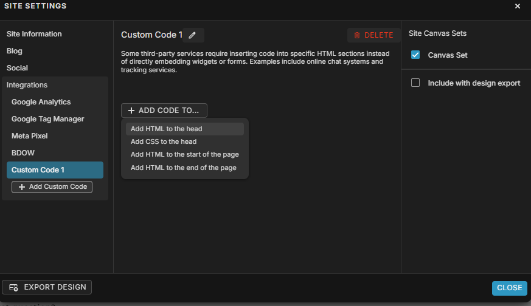Pick Add HTML to the end of the page
This screenshot has height=306, width=531.
(x=183, y=168)
